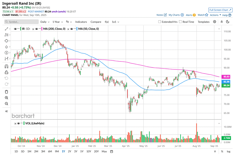Add IR to Watch list star
The height and width of the screenshot is (156, 236).
click(203, 15)
